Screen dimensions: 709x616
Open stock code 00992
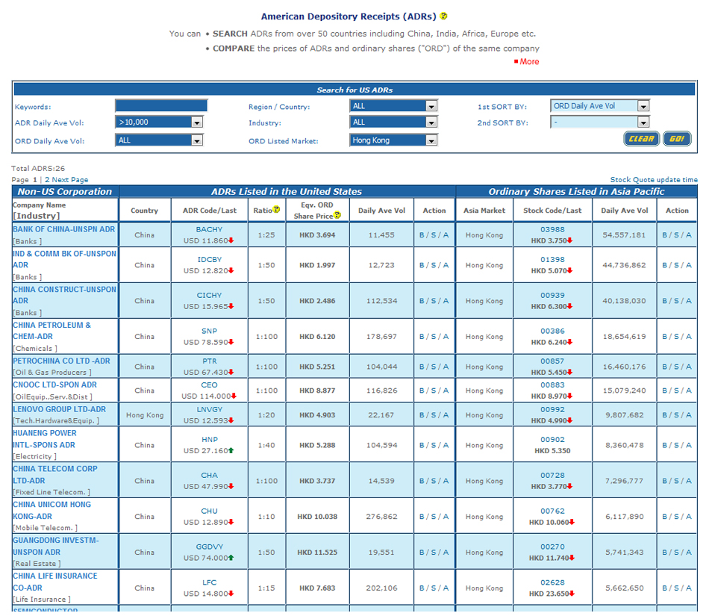[x=552, y=409]
